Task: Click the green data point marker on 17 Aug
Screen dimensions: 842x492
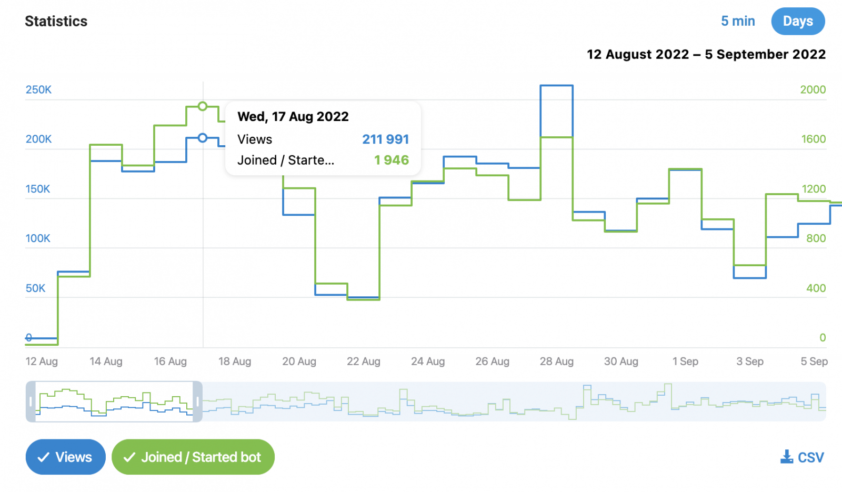Action: coord(203,106)
